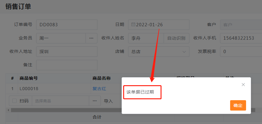Click the 发票税率 tax rate field

[241, 52]
